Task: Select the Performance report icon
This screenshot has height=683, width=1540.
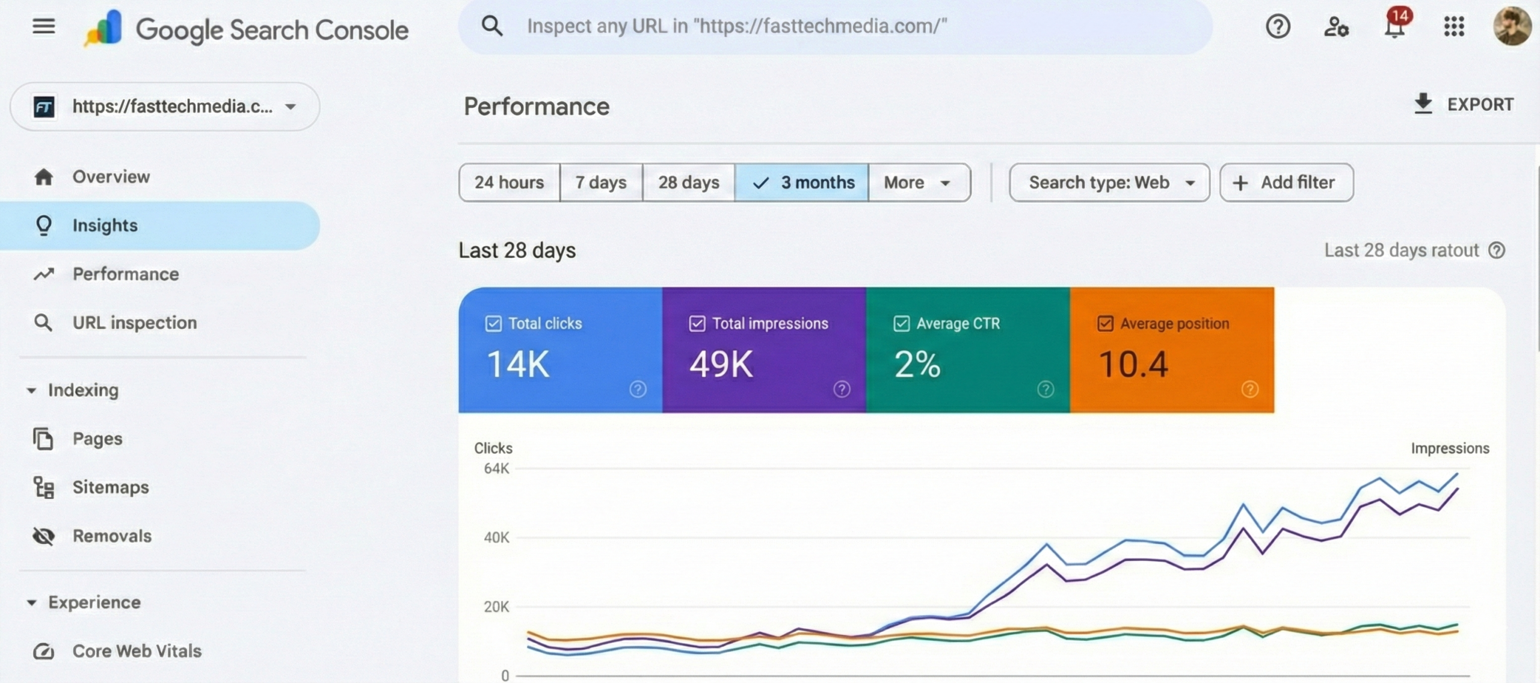Action: click(43, 274)
